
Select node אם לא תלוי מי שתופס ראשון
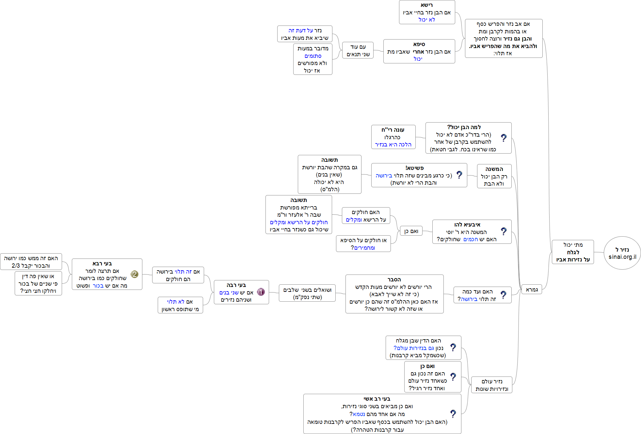[x=180, y=305]
